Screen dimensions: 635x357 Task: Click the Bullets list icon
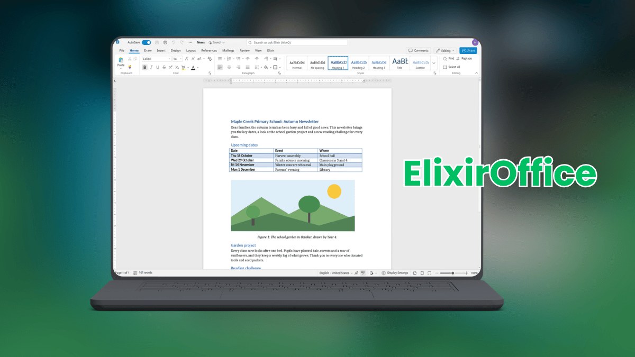click(220, 59)
